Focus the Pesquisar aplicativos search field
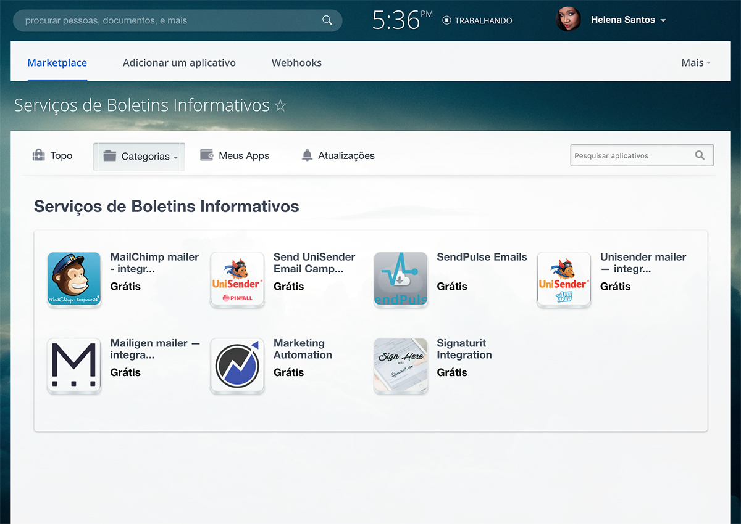Screen dimensions: 741x524 tap(630, 155)
